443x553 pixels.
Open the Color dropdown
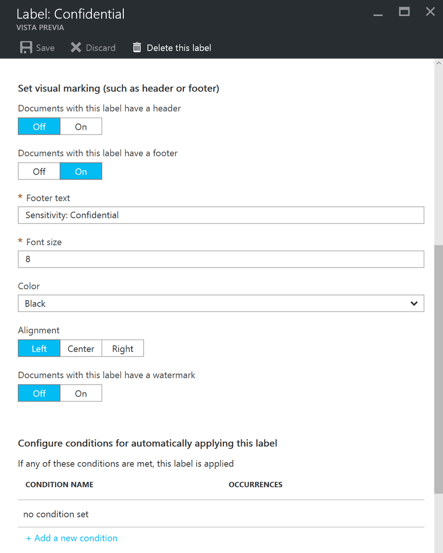[x=221, y=303]
